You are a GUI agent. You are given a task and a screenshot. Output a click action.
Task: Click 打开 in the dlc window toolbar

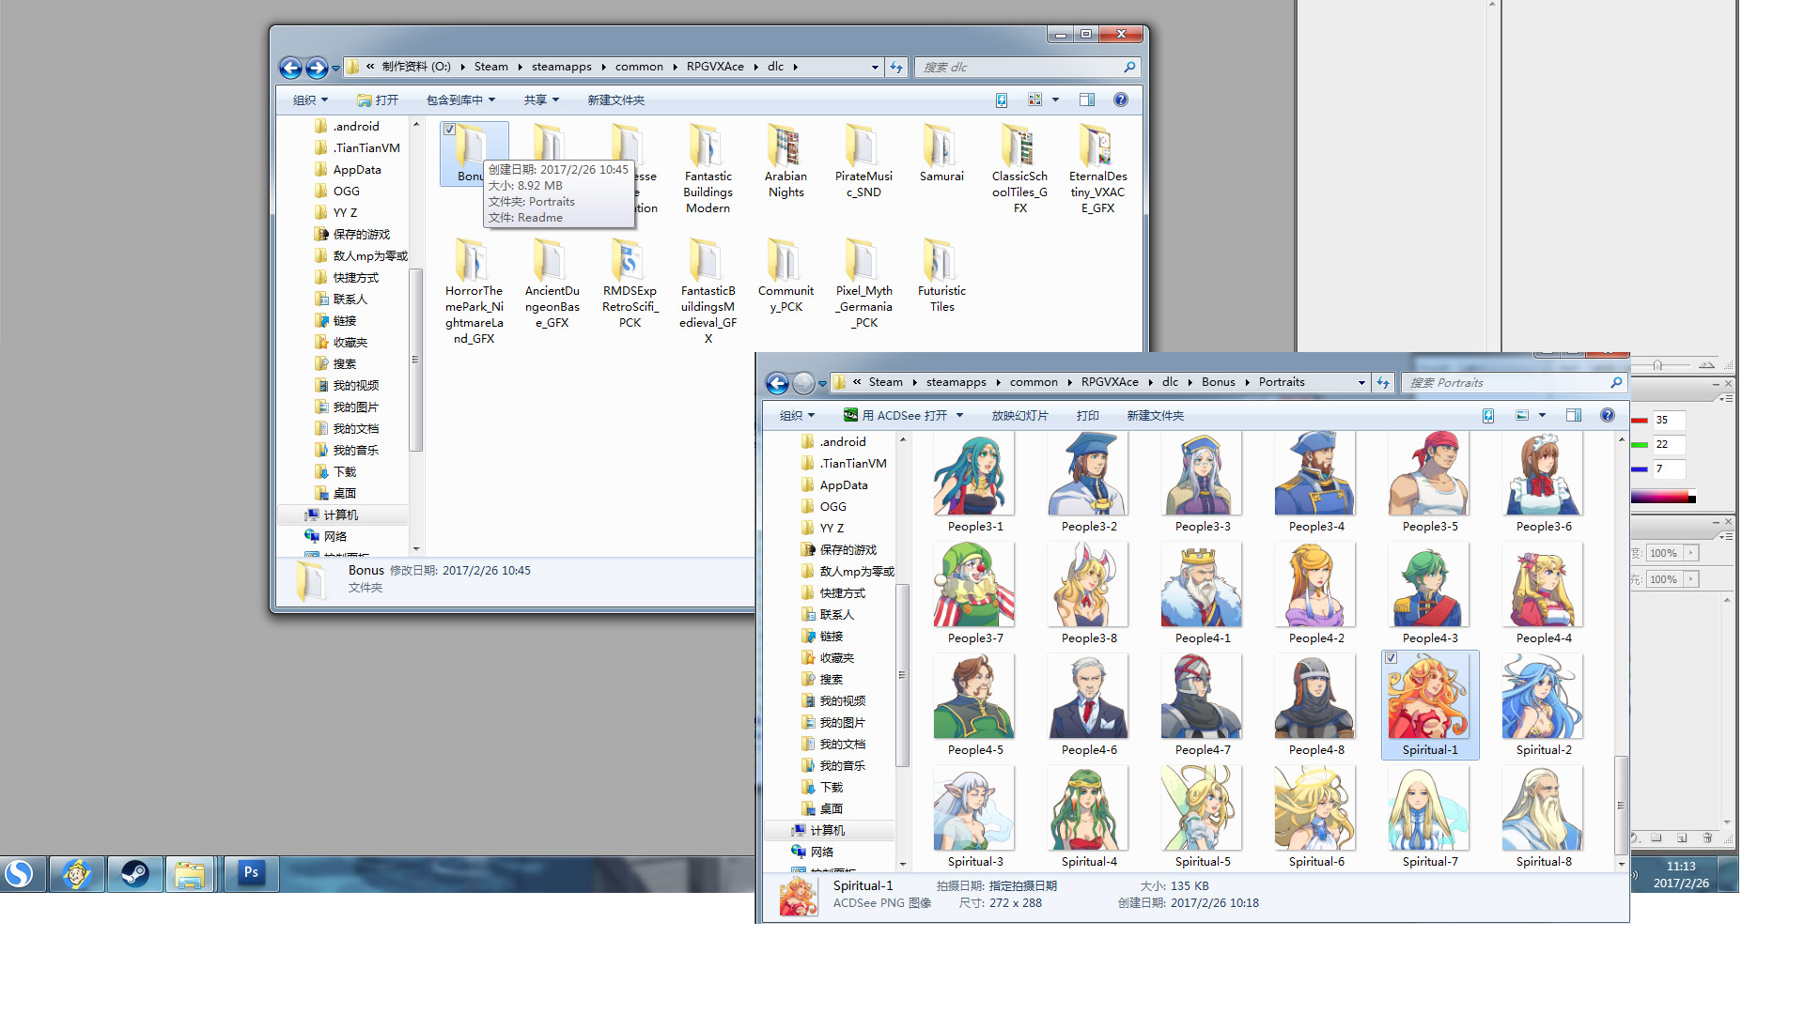[378, 100]
